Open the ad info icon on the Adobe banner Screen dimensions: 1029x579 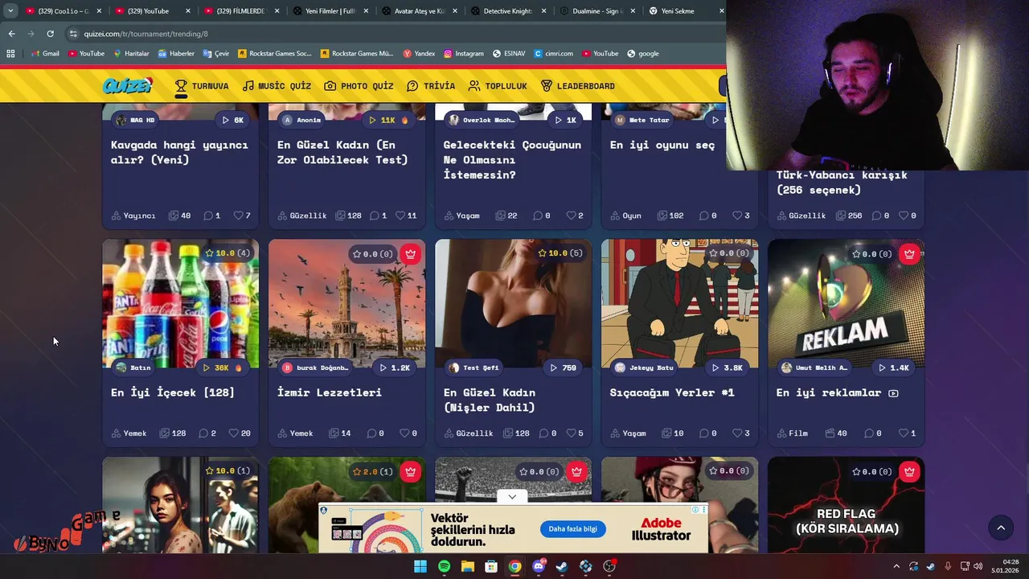click(696, 509)
